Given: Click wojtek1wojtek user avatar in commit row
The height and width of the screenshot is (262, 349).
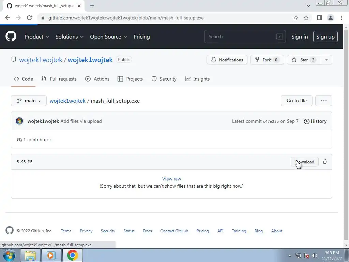Looking at the screenshot, I should coord(19,121).
